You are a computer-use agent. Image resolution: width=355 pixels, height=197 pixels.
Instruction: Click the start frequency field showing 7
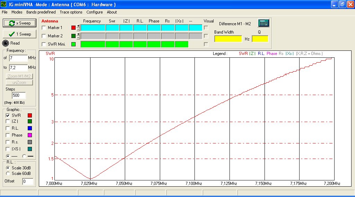pyautogui.click(x=18, y=58)
